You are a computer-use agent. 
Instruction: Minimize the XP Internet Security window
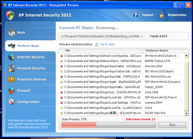176,5
